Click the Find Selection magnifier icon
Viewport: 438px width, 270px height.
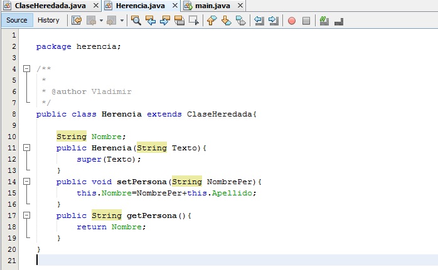click(136, 21)
